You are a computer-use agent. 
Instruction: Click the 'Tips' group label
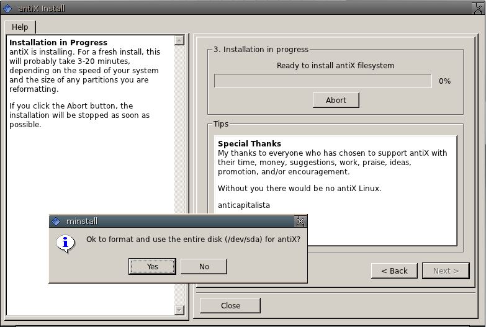pos(221,124)
